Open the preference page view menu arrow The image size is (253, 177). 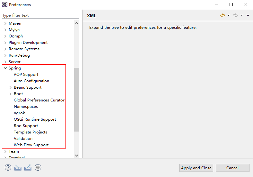[x=248, y=15]
